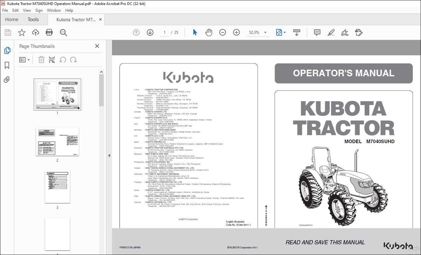This screenshot has height=255, width=421.
Task: Add bookmark star icon in toolbar
Action: 21,32
